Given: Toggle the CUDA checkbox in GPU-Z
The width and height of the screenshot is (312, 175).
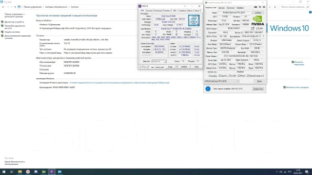Looking at the screenshot, I should tap(230, 76).
